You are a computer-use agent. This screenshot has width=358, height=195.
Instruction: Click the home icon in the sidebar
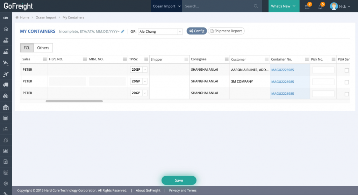[6, 29]
